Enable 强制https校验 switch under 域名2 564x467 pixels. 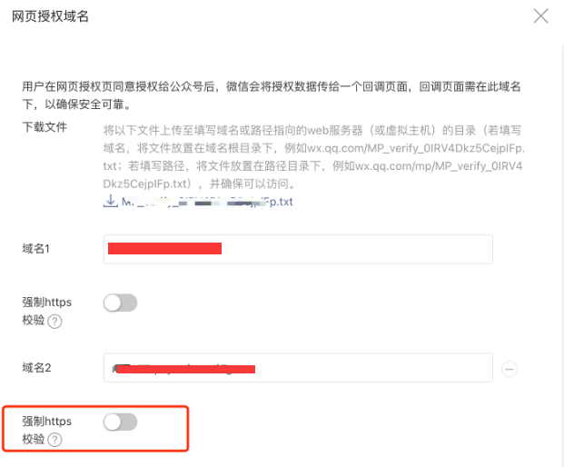click(120, 422)
